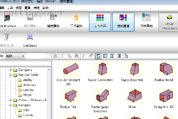The height and width of the screenshot is (119, 178).
Task: Open the 說明 menu
Action: point(45,8)
